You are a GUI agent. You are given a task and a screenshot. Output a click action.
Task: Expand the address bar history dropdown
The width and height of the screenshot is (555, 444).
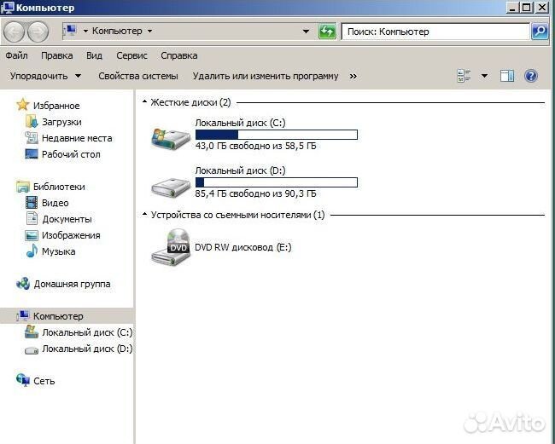[x=307, y=32]
